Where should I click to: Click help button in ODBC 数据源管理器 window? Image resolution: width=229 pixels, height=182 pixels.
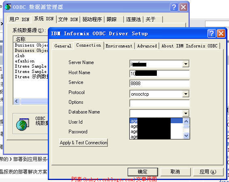coord(174,7)
